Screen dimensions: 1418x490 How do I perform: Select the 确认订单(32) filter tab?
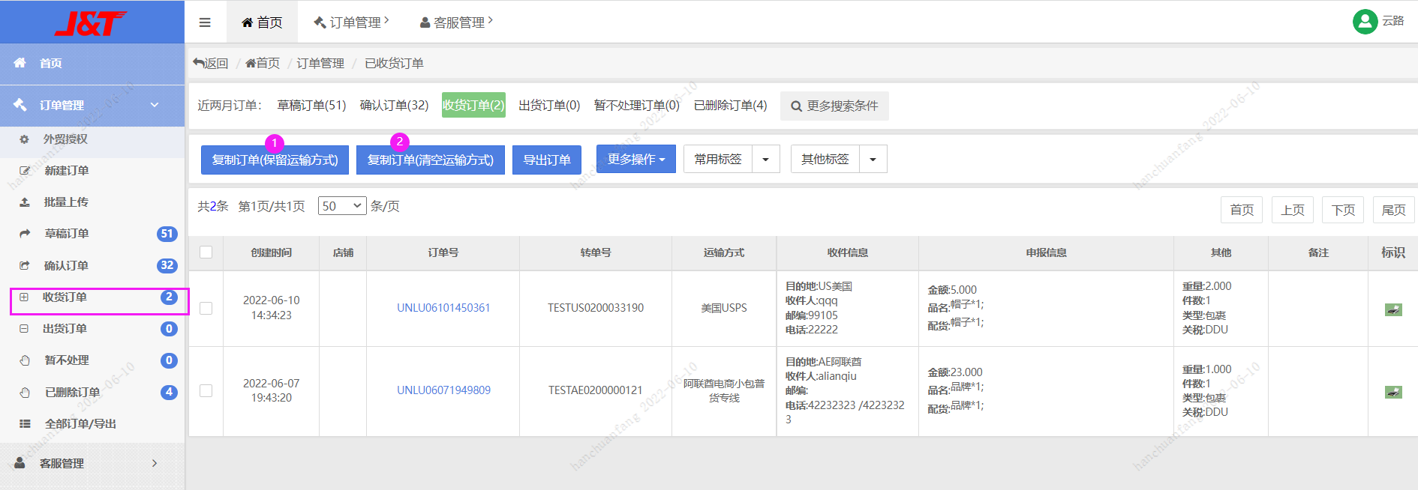click(394, 106)
